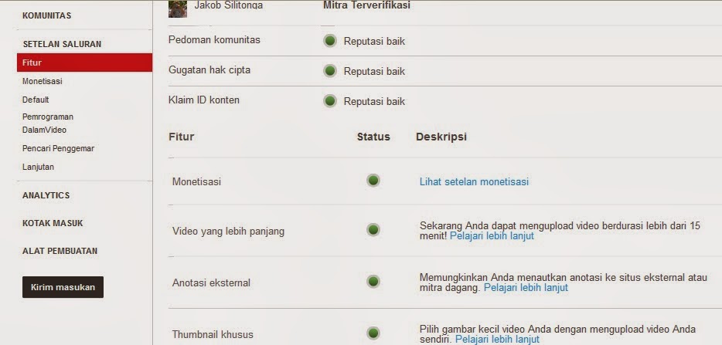Open Kotak Masuk in sidebar
The image size is (722, 345).
(x=53, y=223)
